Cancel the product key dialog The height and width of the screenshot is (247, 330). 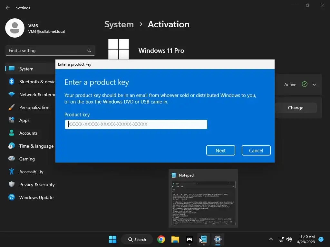[x=256, y=151]
